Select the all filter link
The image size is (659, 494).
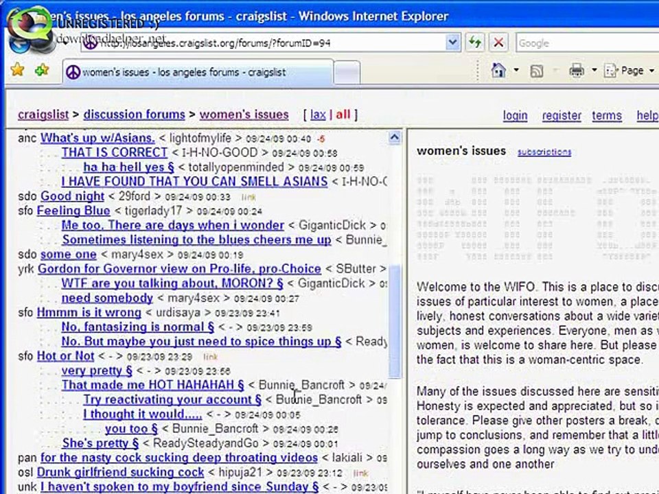point(343,115)
